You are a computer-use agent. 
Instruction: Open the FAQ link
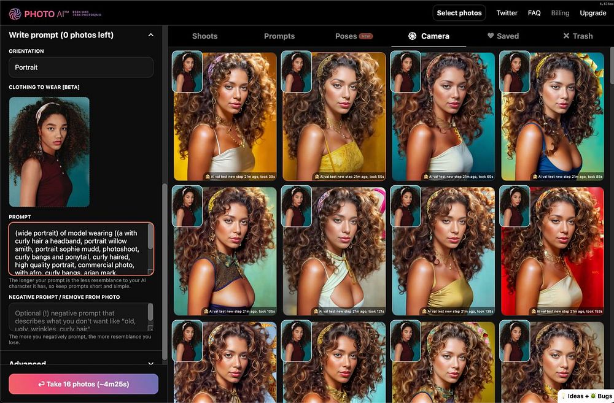coord(534,13)
